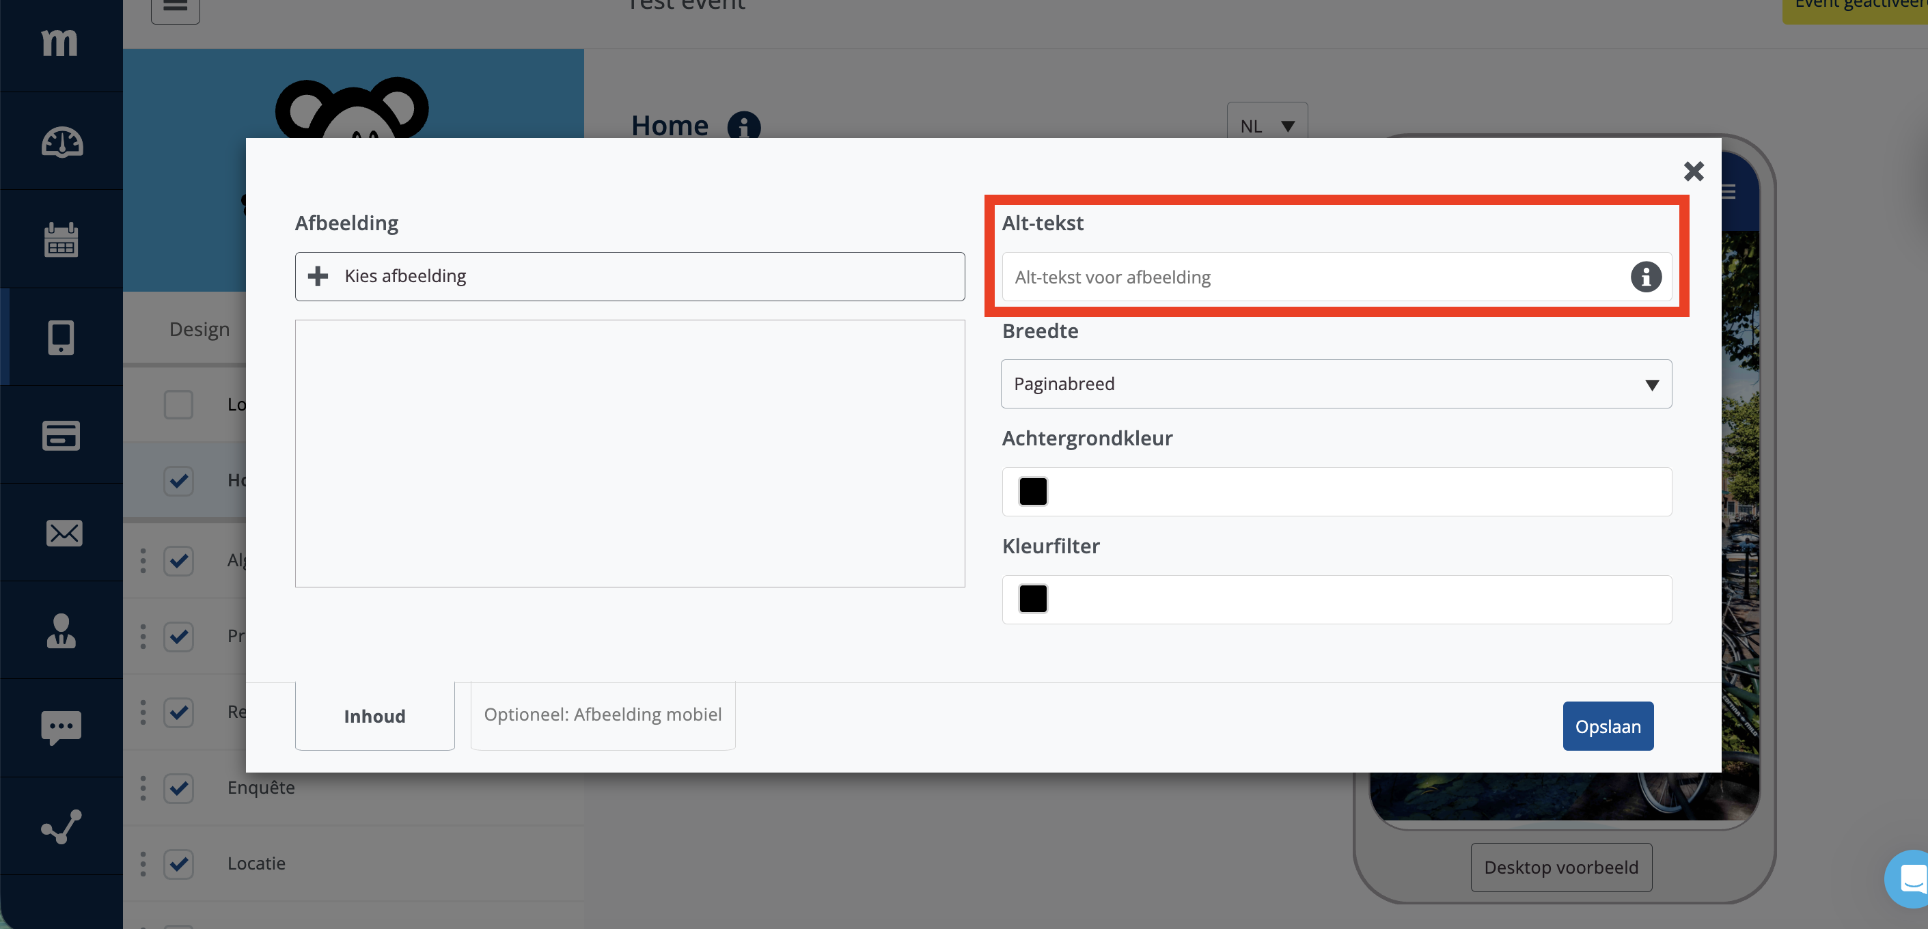Toggle the Locatie checkbox
This screenshot has height=929, width=1928.
pos(179,864)
